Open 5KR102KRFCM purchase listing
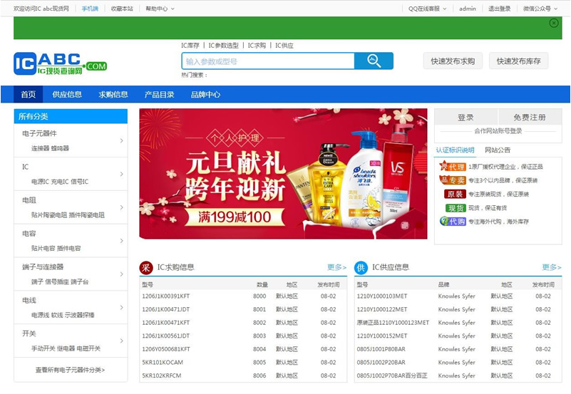Screen dimensions: 571x394 pos(161,375)
